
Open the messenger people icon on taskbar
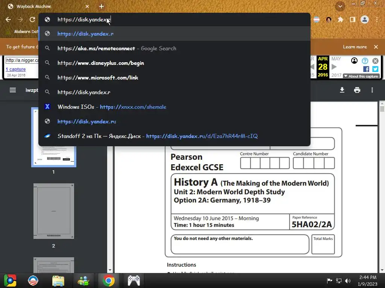coord(83,280)
